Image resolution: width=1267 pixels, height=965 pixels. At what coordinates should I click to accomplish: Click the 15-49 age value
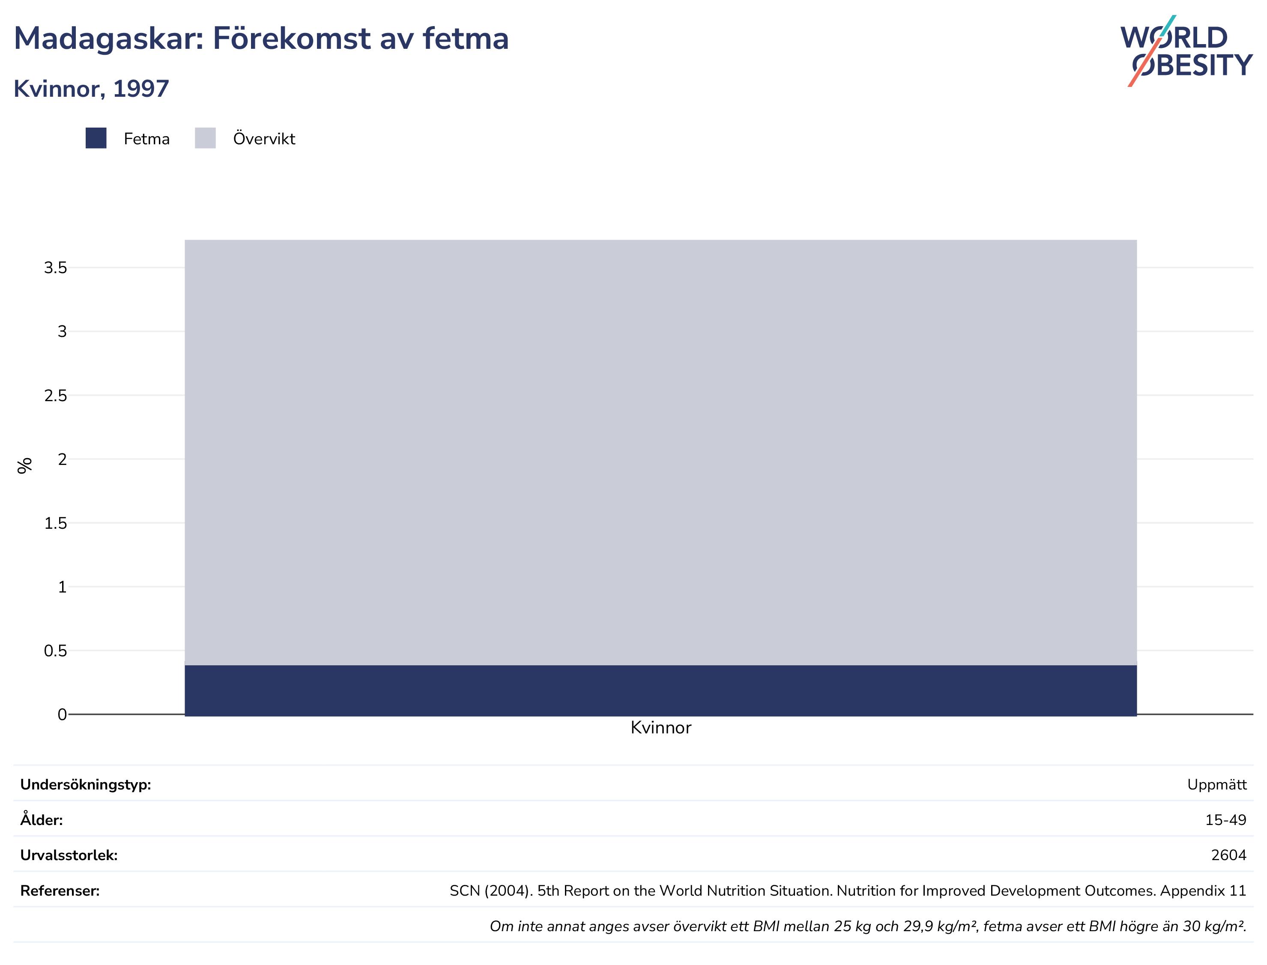(x=1225, y=820)
